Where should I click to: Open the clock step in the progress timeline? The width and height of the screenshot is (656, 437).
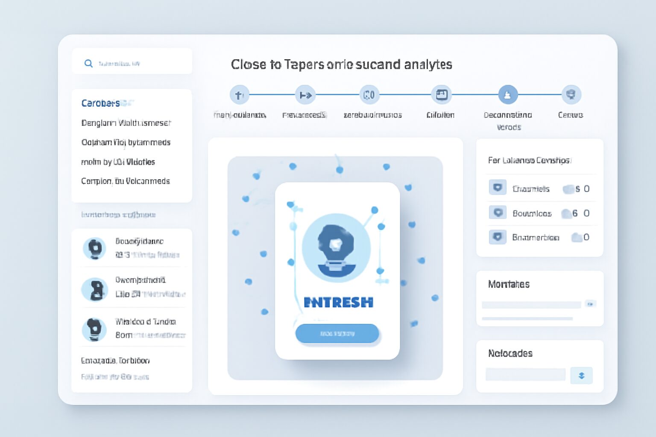tap(369, 95)
